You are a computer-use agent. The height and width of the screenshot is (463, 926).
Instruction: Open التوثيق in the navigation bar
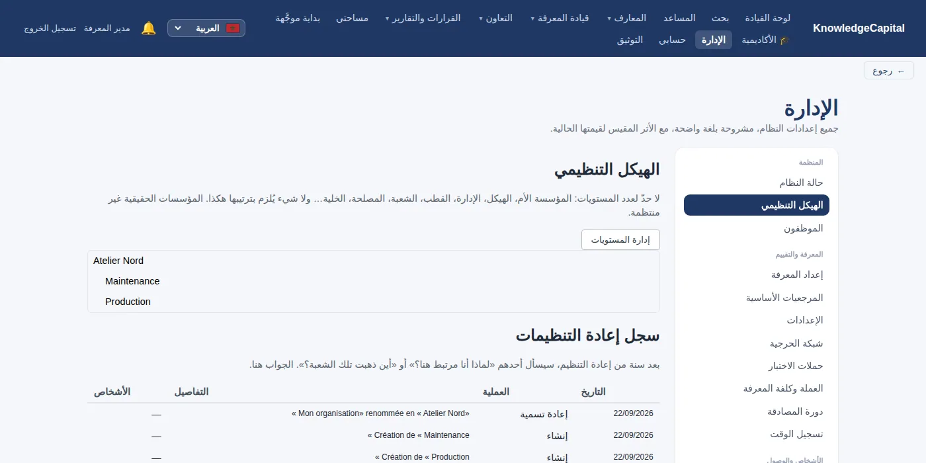(x=630, y=40)
